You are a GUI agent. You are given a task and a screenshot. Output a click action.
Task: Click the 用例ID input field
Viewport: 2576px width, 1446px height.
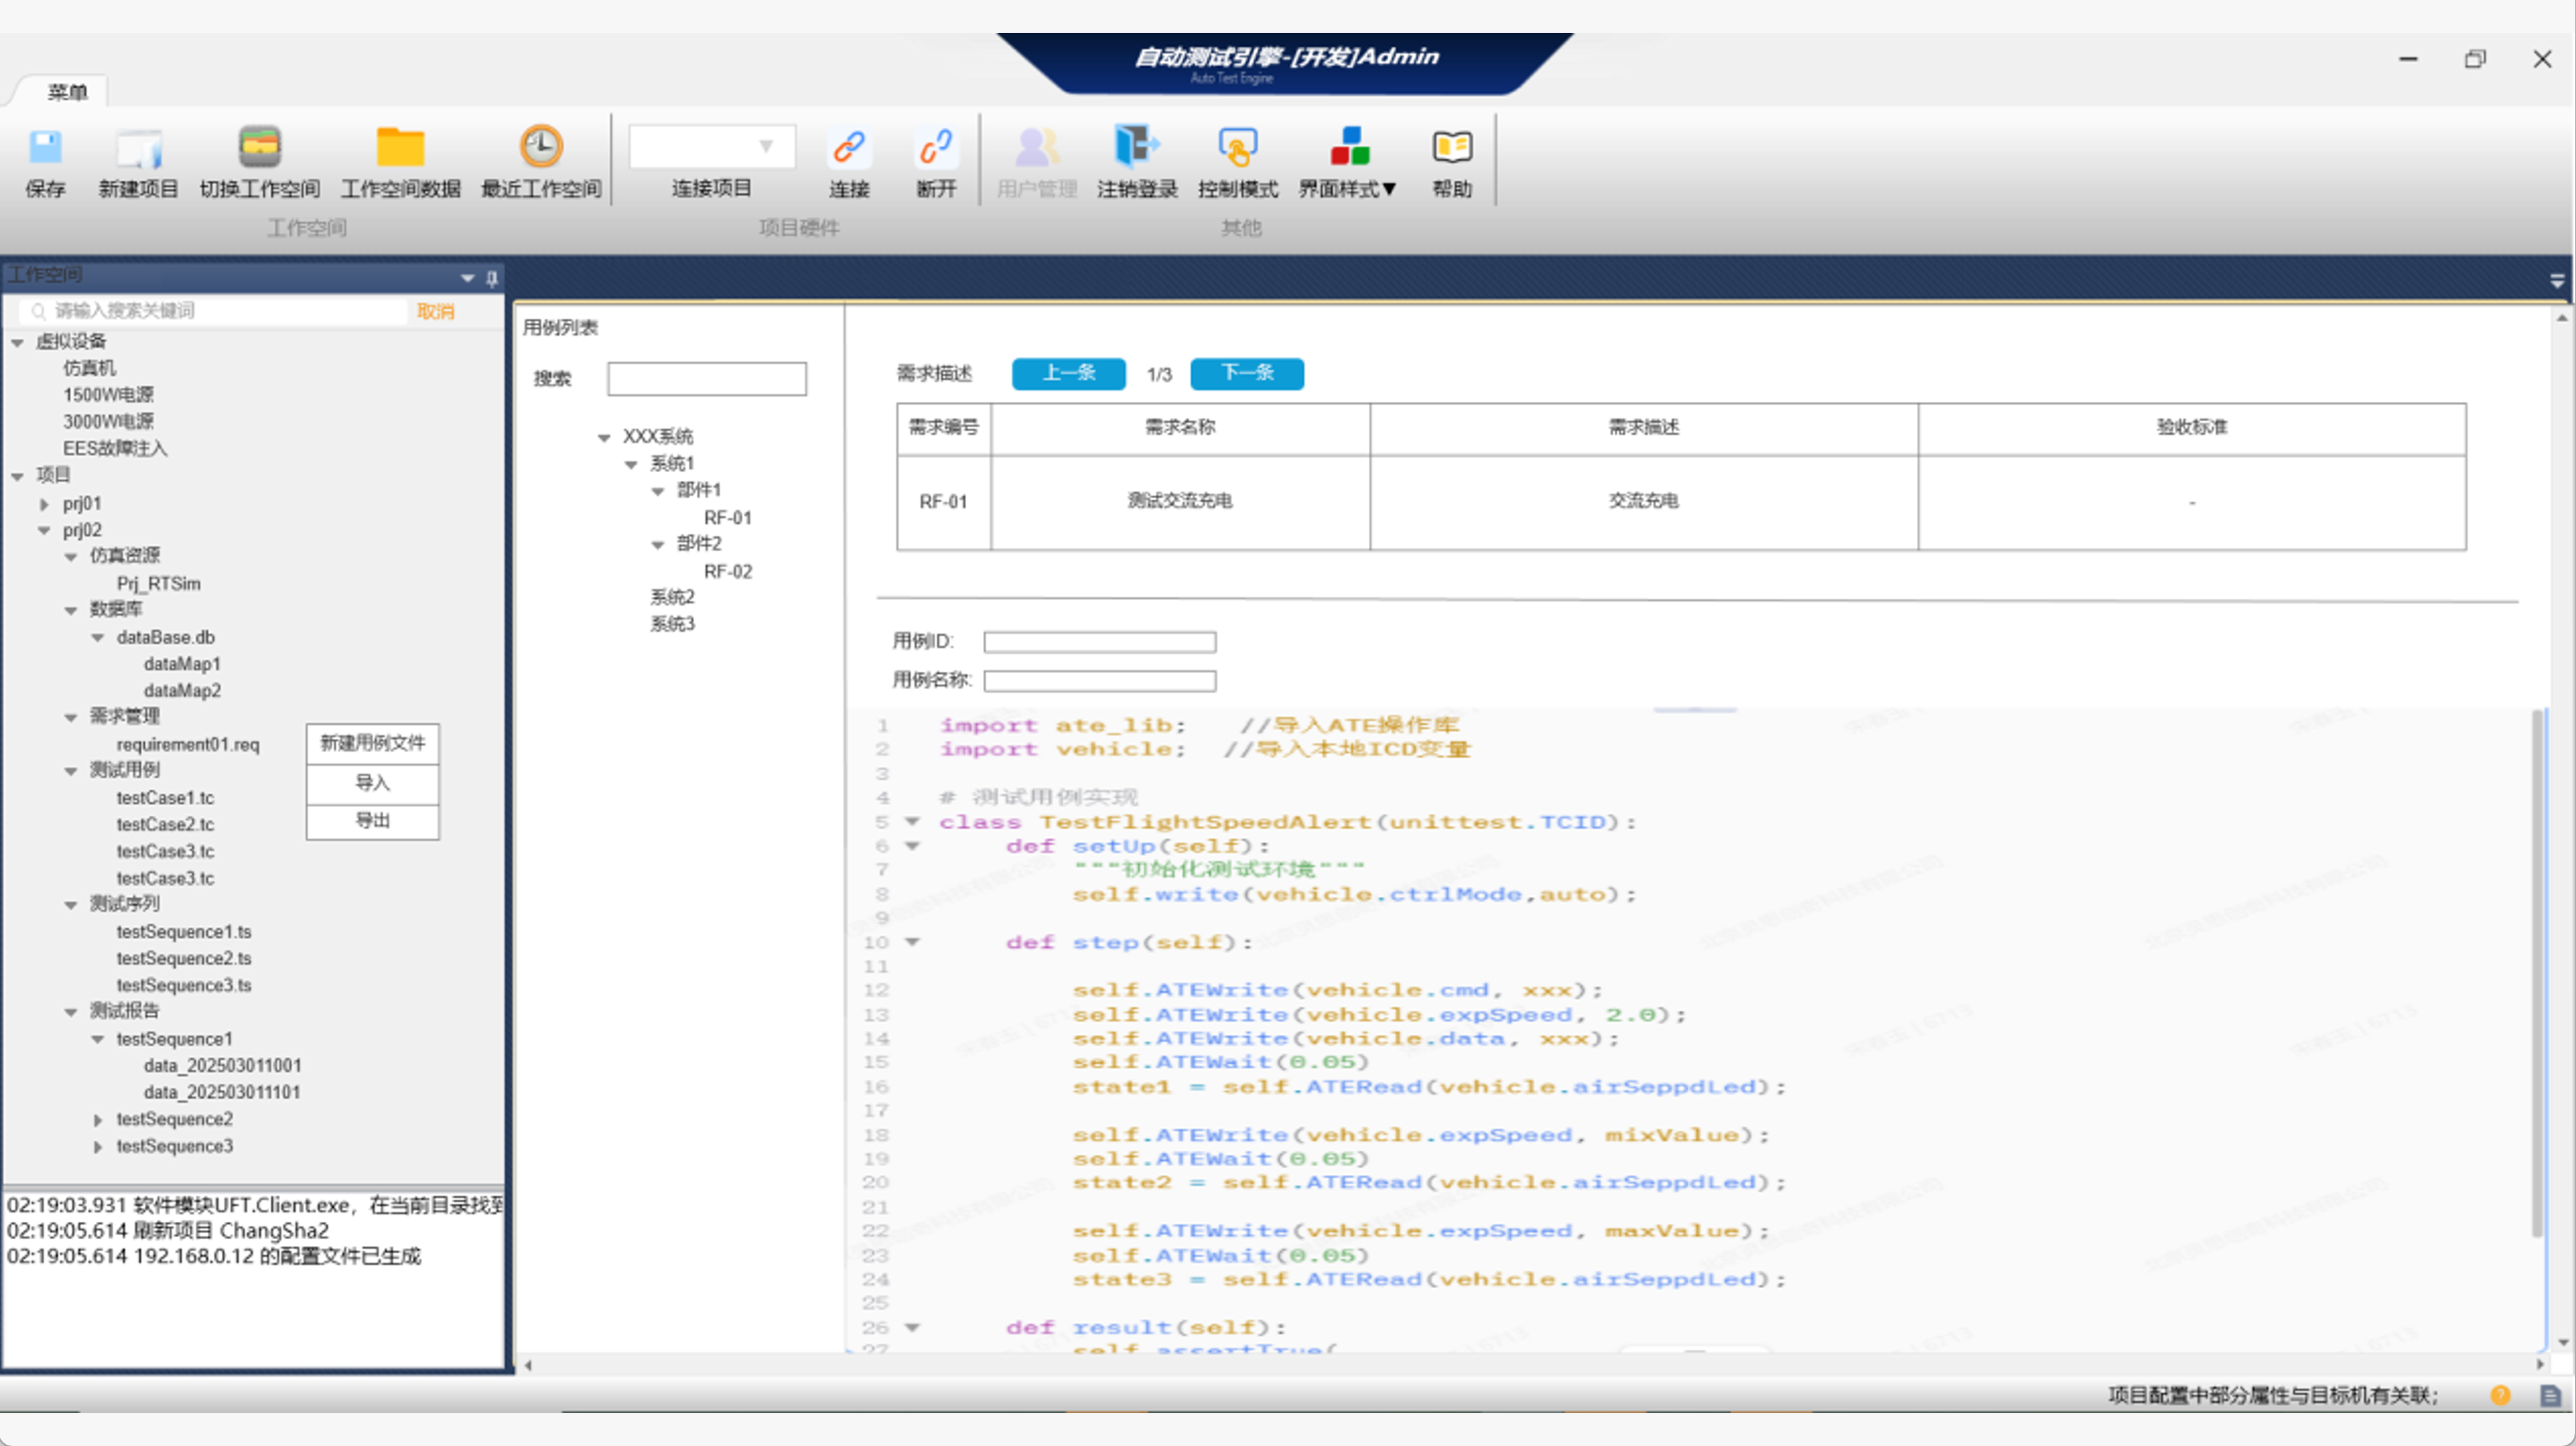(1099, 642)
